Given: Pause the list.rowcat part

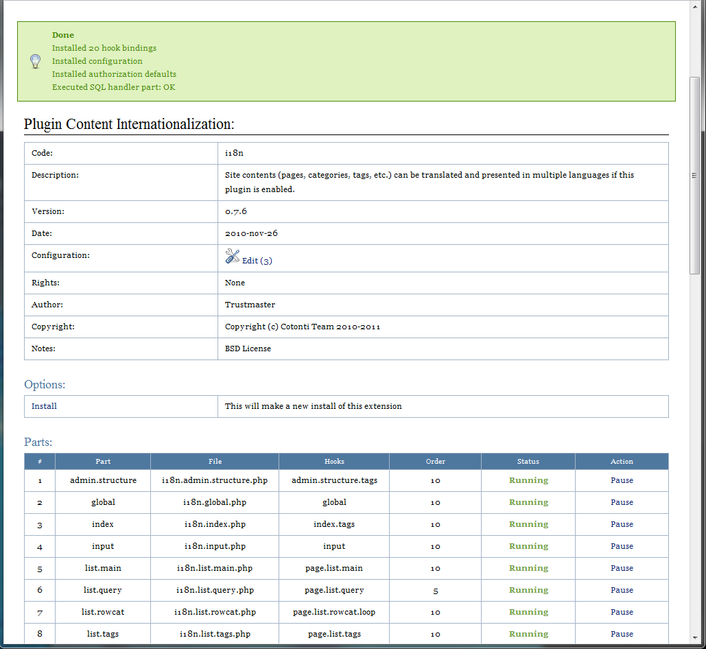Looking at the screenshot, I should pyautogui.click(x=622, y=612).
